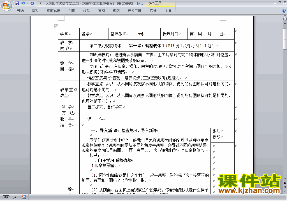Open the 开始 ribbon tab
This screenshot has height=201, width=287.
(x=20, y=11)
